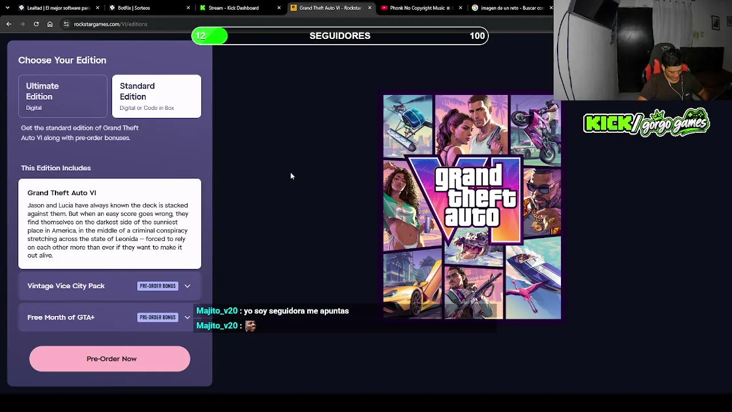Open the browser home page icon

[x=50, y=24]
